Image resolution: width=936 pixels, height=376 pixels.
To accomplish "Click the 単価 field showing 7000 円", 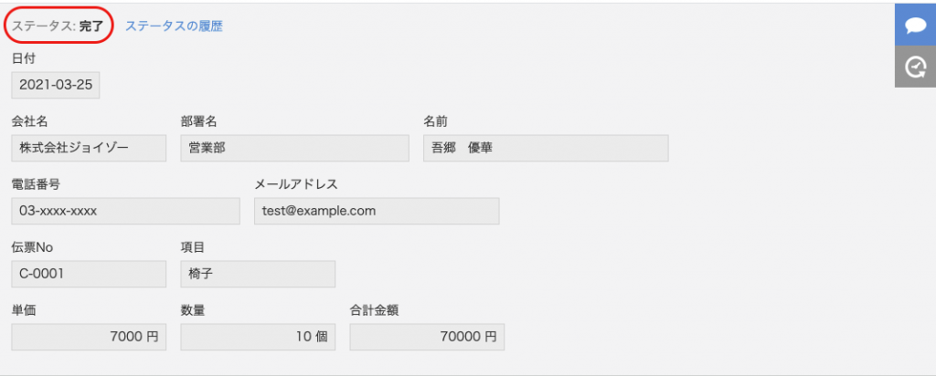I will click(x=89, y=337).
